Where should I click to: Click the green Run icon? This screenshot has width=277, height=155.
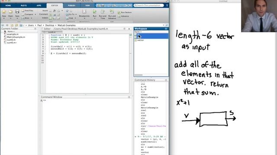(x=95, y=12)
